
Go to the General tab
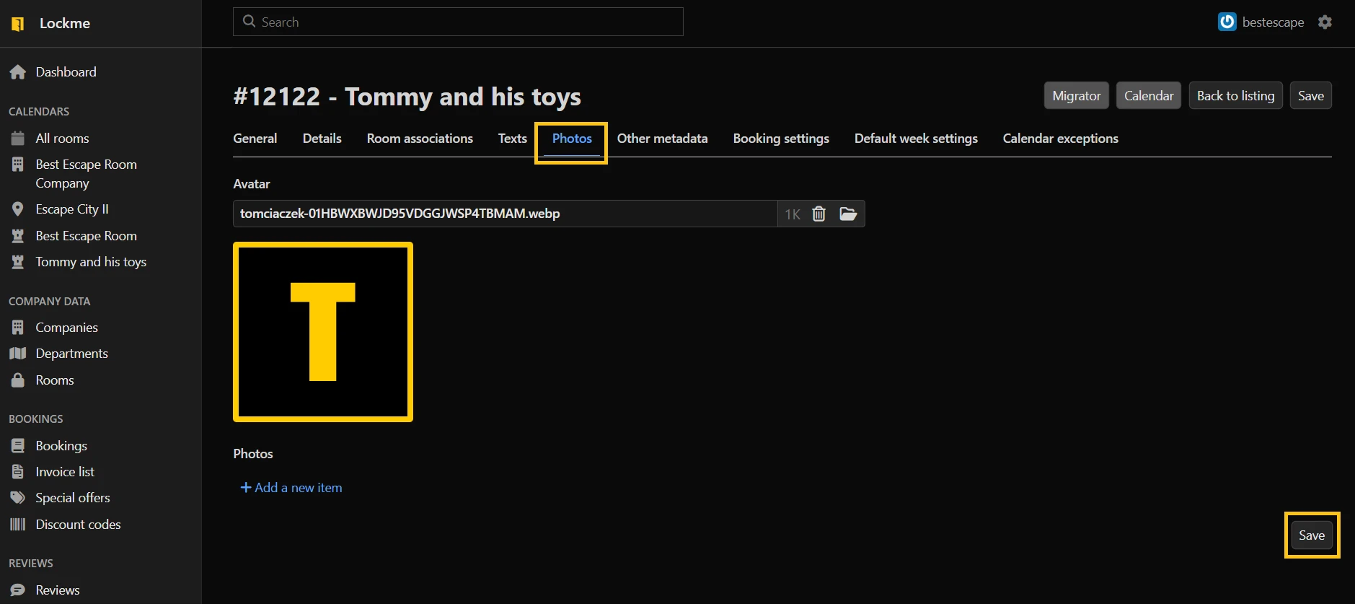click(x=255, y=139)
